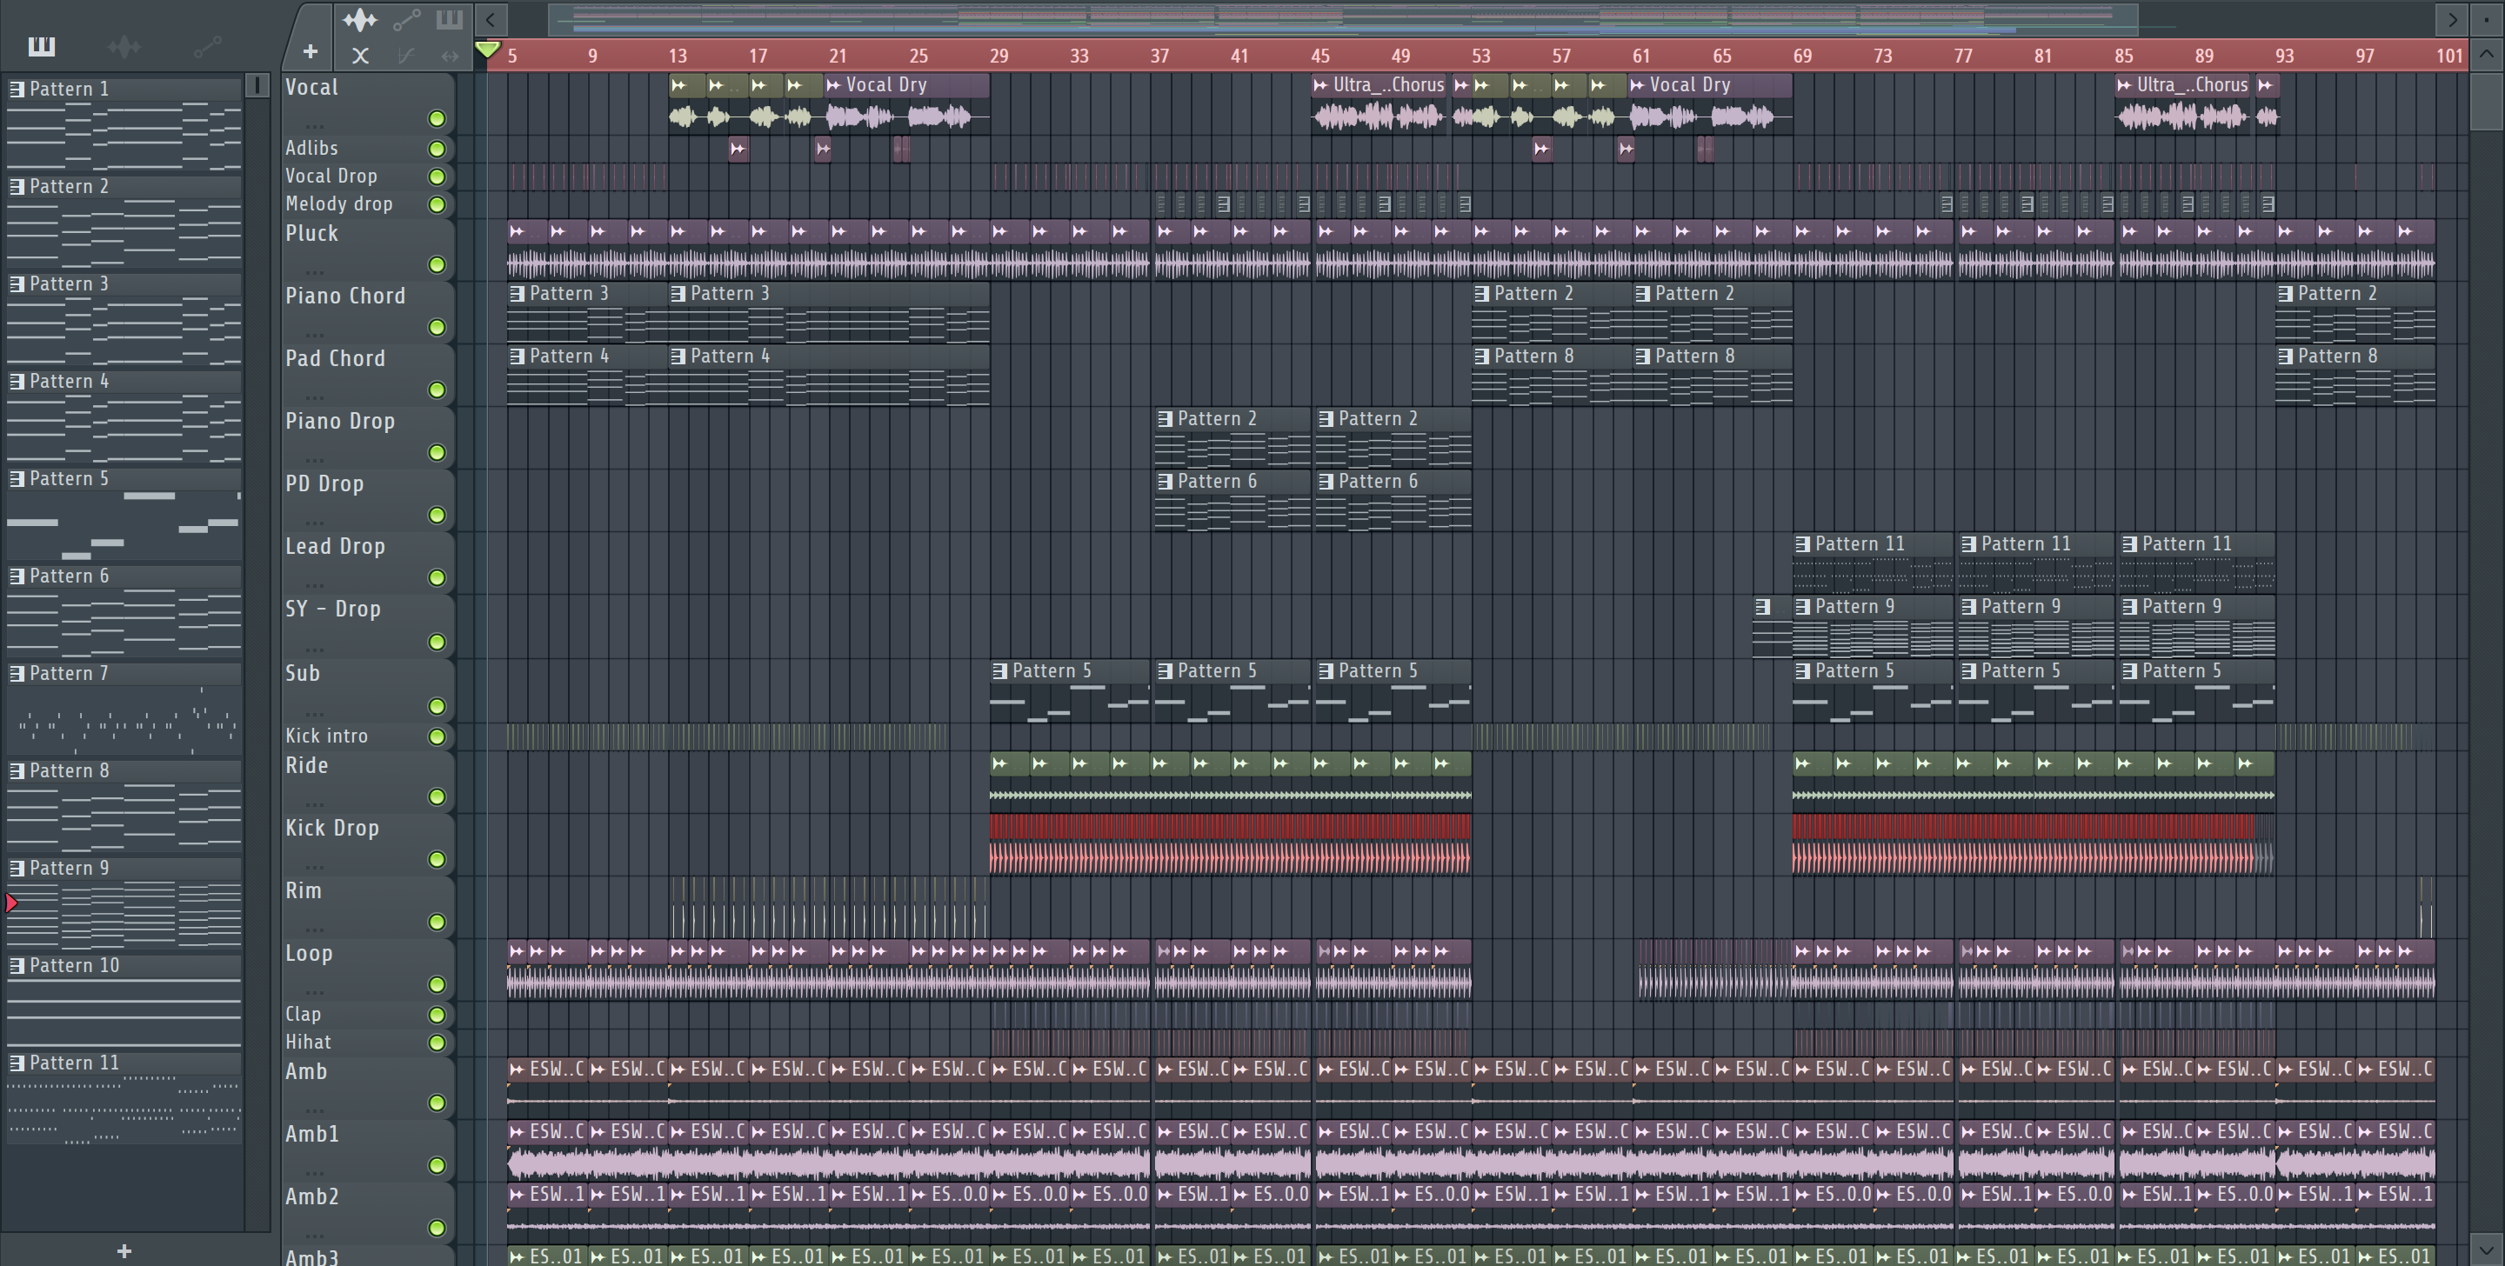Mute the Kick intro track

pos(438,737)
